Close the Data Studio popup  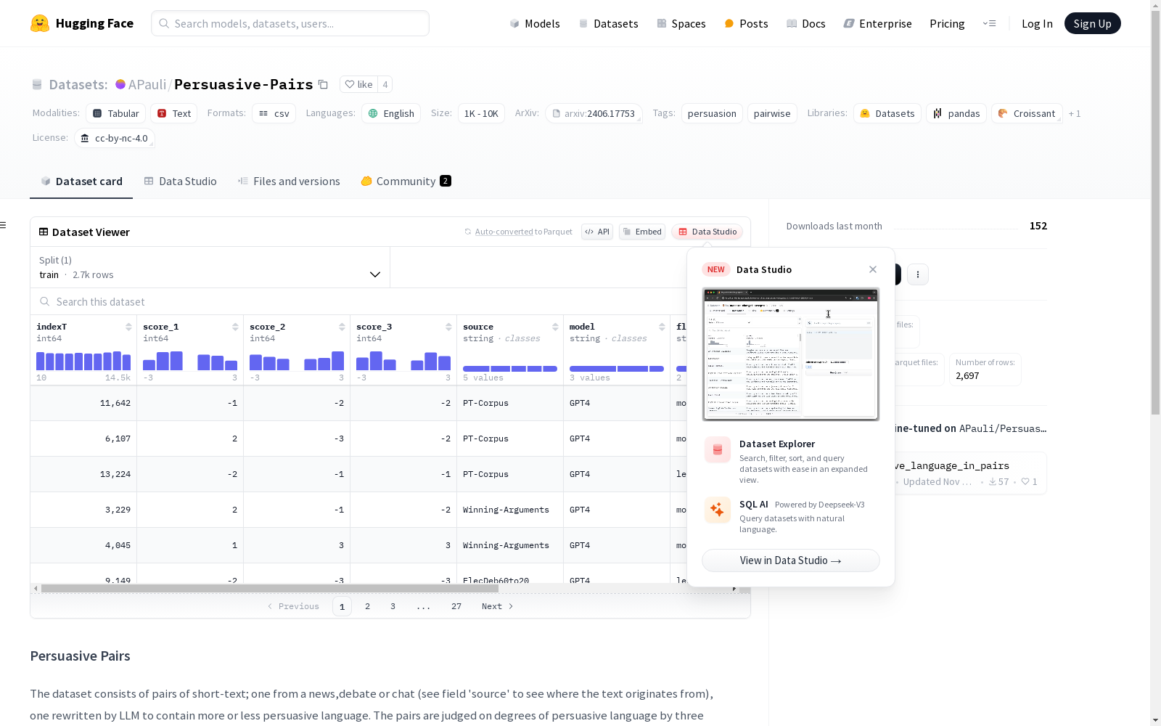click(873, 269)
